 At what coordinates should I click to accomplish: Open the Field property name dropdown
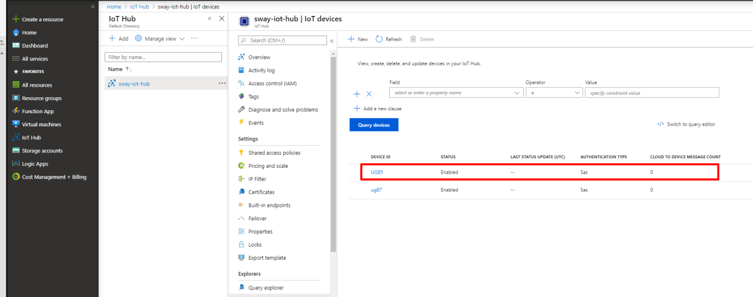click(x=456, y=92)
